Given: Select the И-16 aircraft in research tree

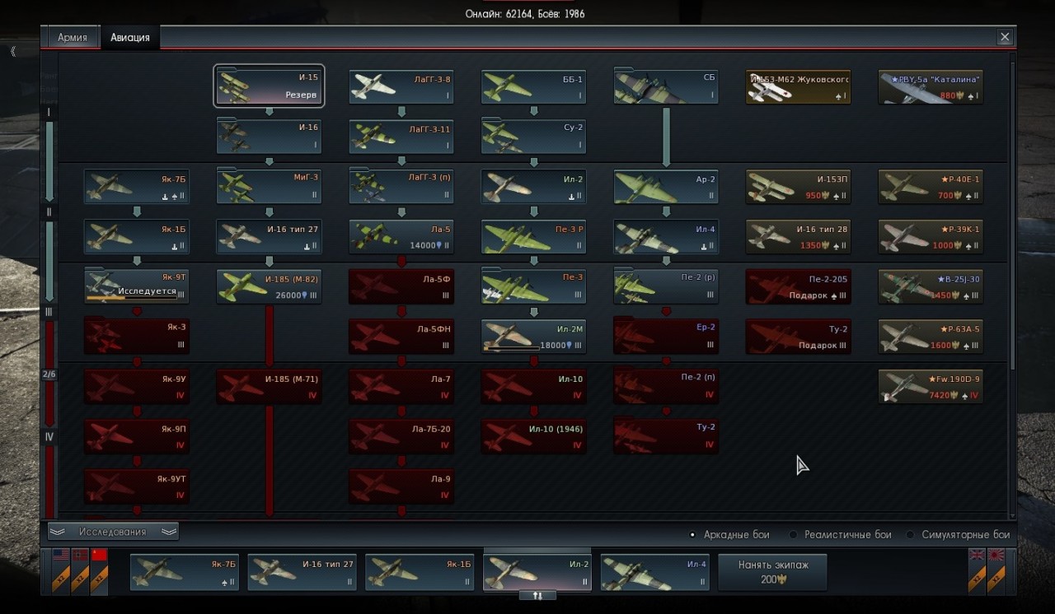Looking at the screenshot, I should [x=270, y=137].
